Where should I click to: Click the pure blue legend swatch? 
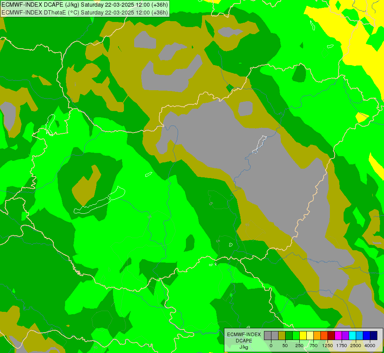[x=367, y=335]
